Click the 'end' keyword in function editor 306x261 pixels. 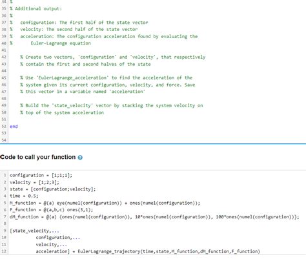click(14, 127)
